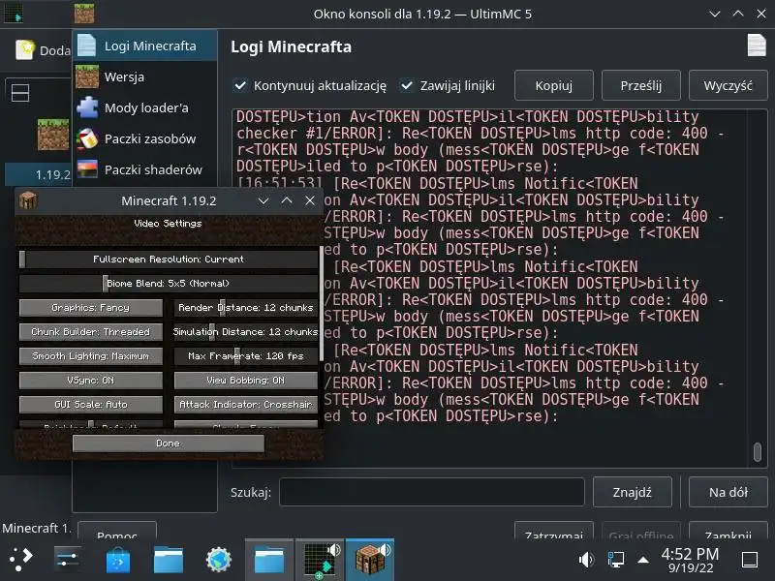Click the terminal icon in top-left corner
The width and height of the screenshot is (775, 581).
[14, 14]
